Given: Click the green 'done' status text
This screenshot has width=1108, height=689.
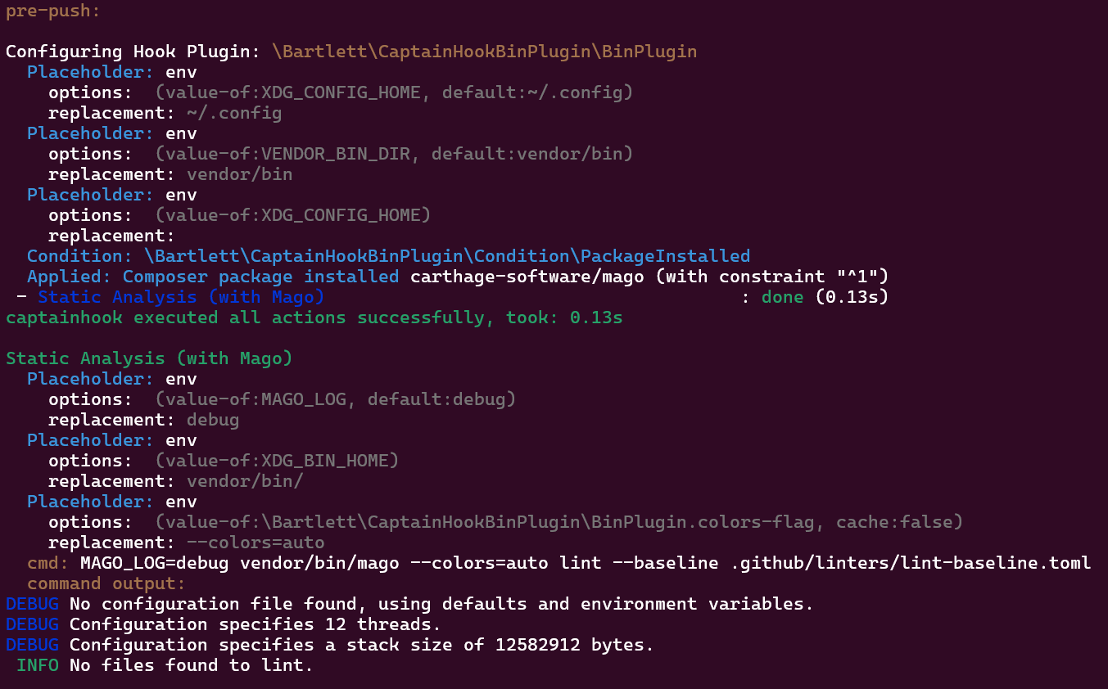Looking at the screenshot, I should 782,297.
